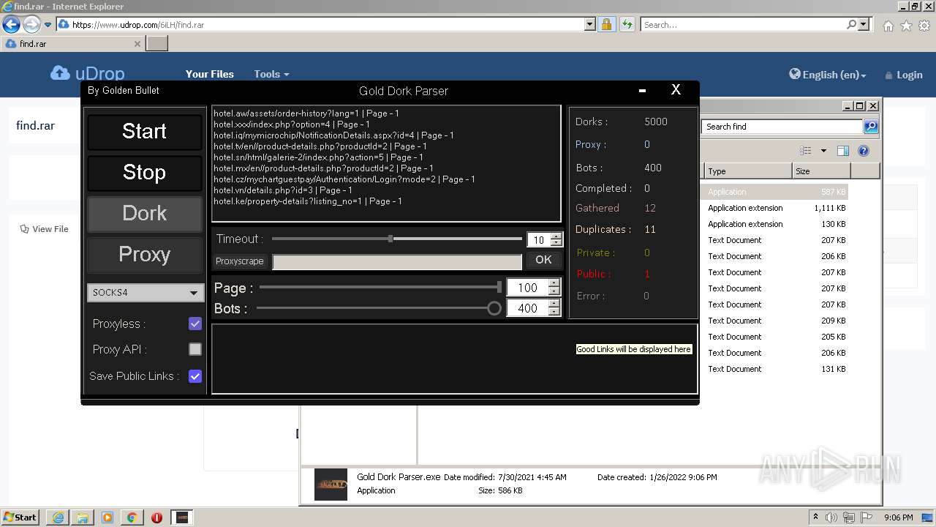Click the Gold Dork Parser taskbar item
Viewport: 936px width, 527px height.
183,517
